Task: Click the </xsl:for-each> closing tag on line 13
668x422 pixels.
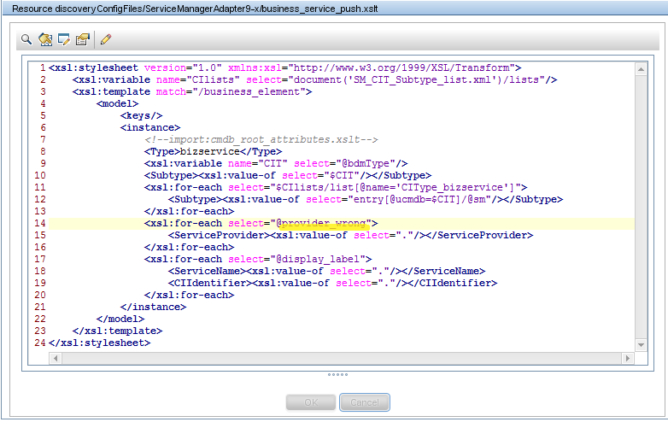Action: tap(190, 211)
